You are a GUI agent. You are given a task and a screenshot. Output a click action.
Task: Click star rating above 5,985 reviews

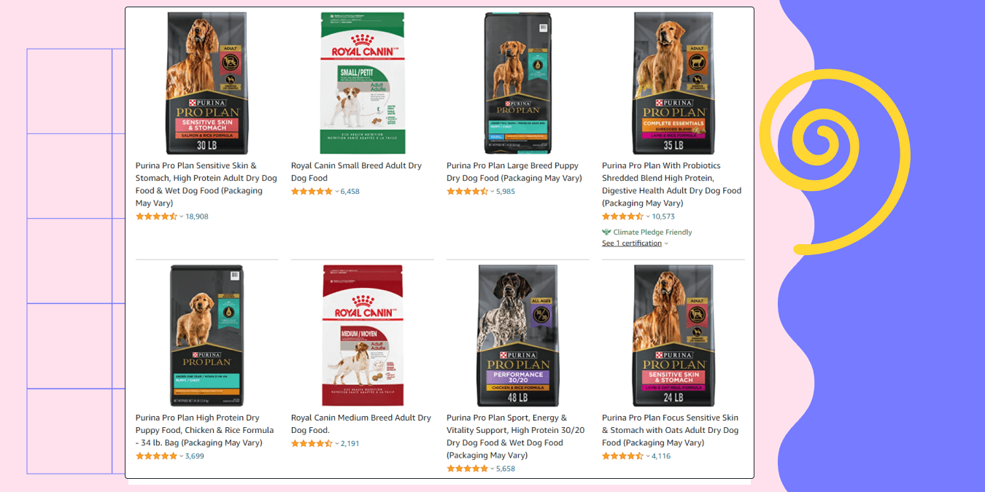pos(467,192)
